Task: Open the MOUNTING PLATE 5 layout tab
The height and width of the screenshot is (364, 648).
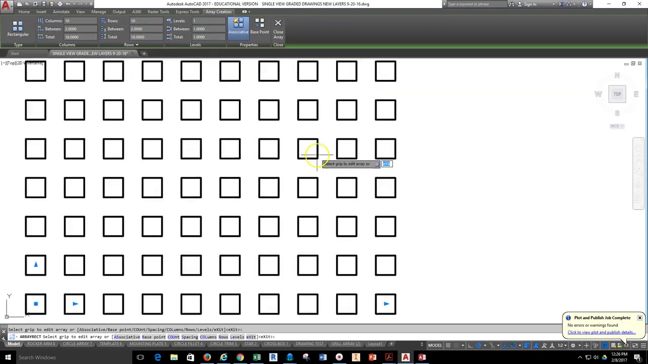Action: pyautogui.click(x=148, y=344)
